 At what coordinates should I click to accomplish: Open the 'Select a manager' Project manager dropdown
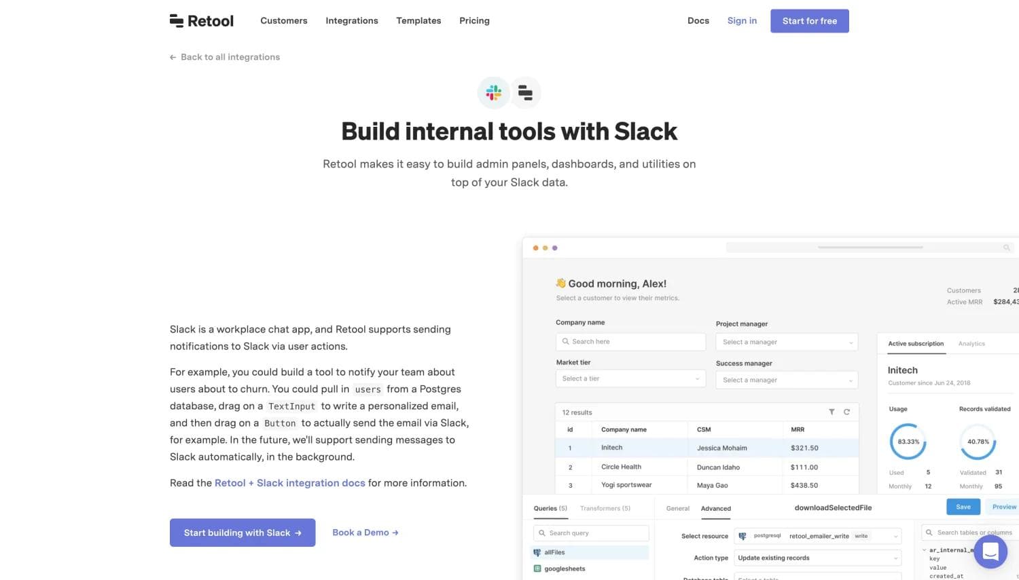pos(786,342)
